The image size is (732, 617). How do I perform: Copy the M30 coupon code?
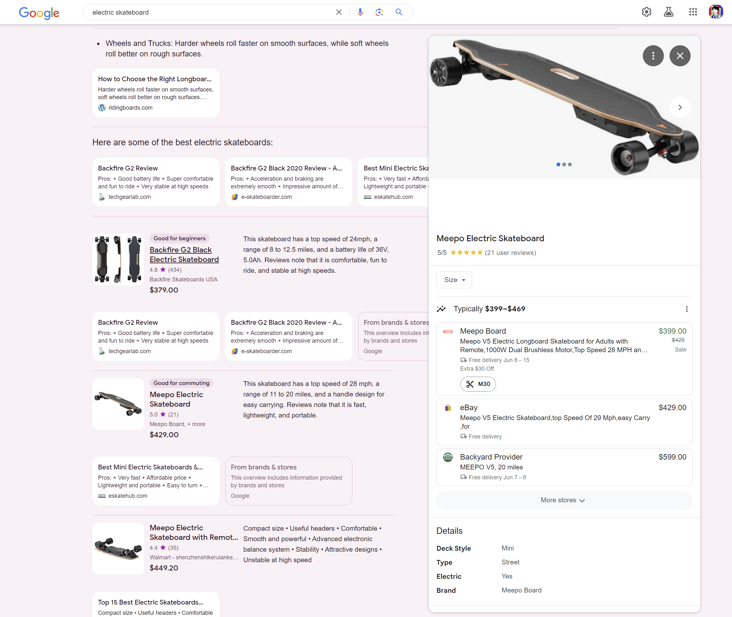pyautogui.click(x=478, y=384)
